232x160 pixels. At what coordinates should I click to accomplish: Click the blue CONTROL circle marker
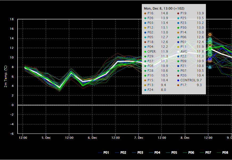coord(210,59)
